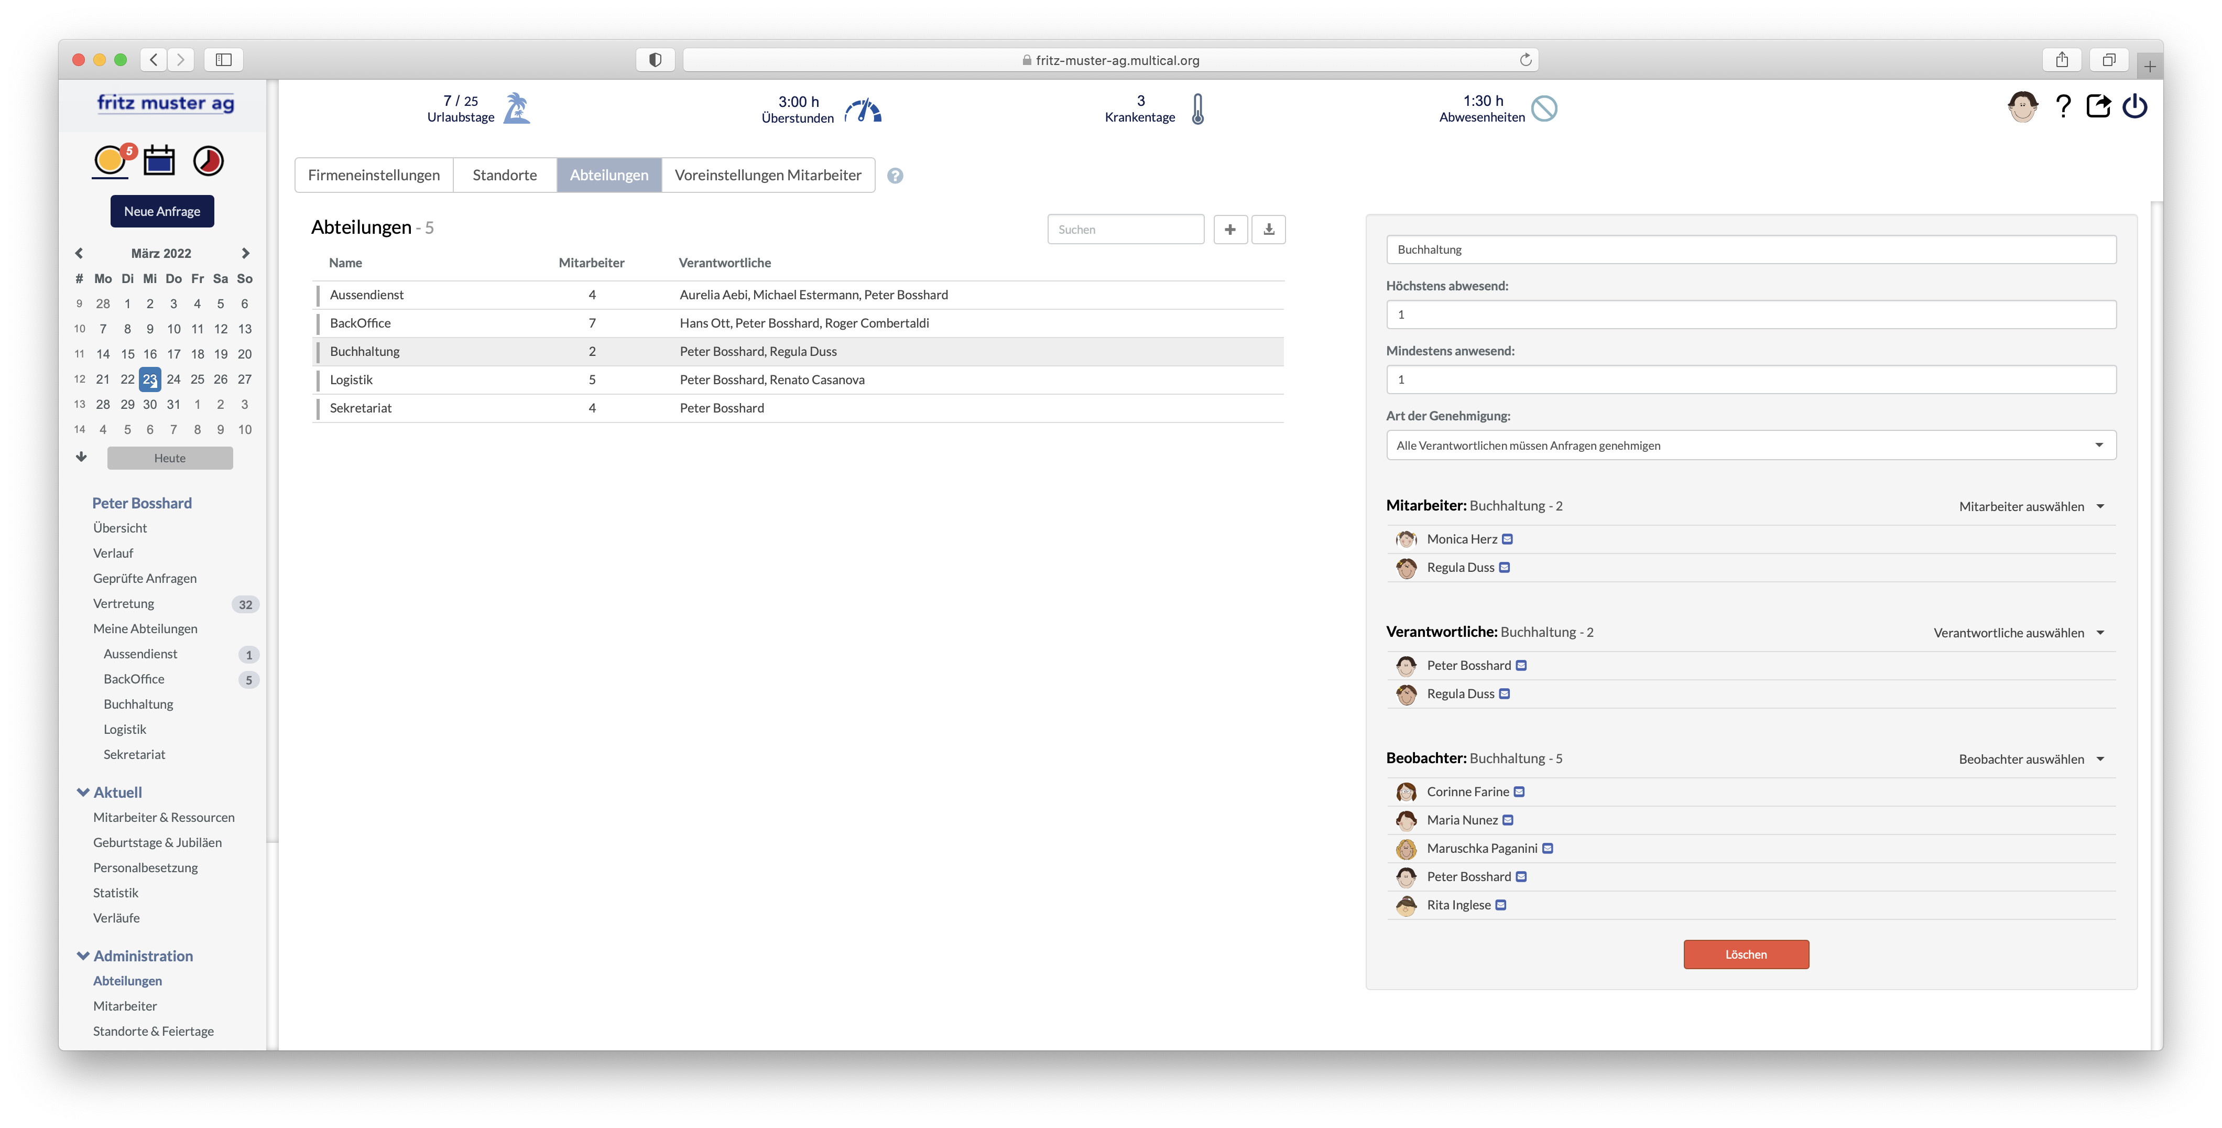Open Geprüfte Anfragen link
2222x1128 pixels.
(145, 578)
